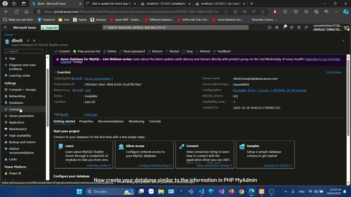Open Burstable B1ms configuration link

pyautogui.click(x=270, y=90)
